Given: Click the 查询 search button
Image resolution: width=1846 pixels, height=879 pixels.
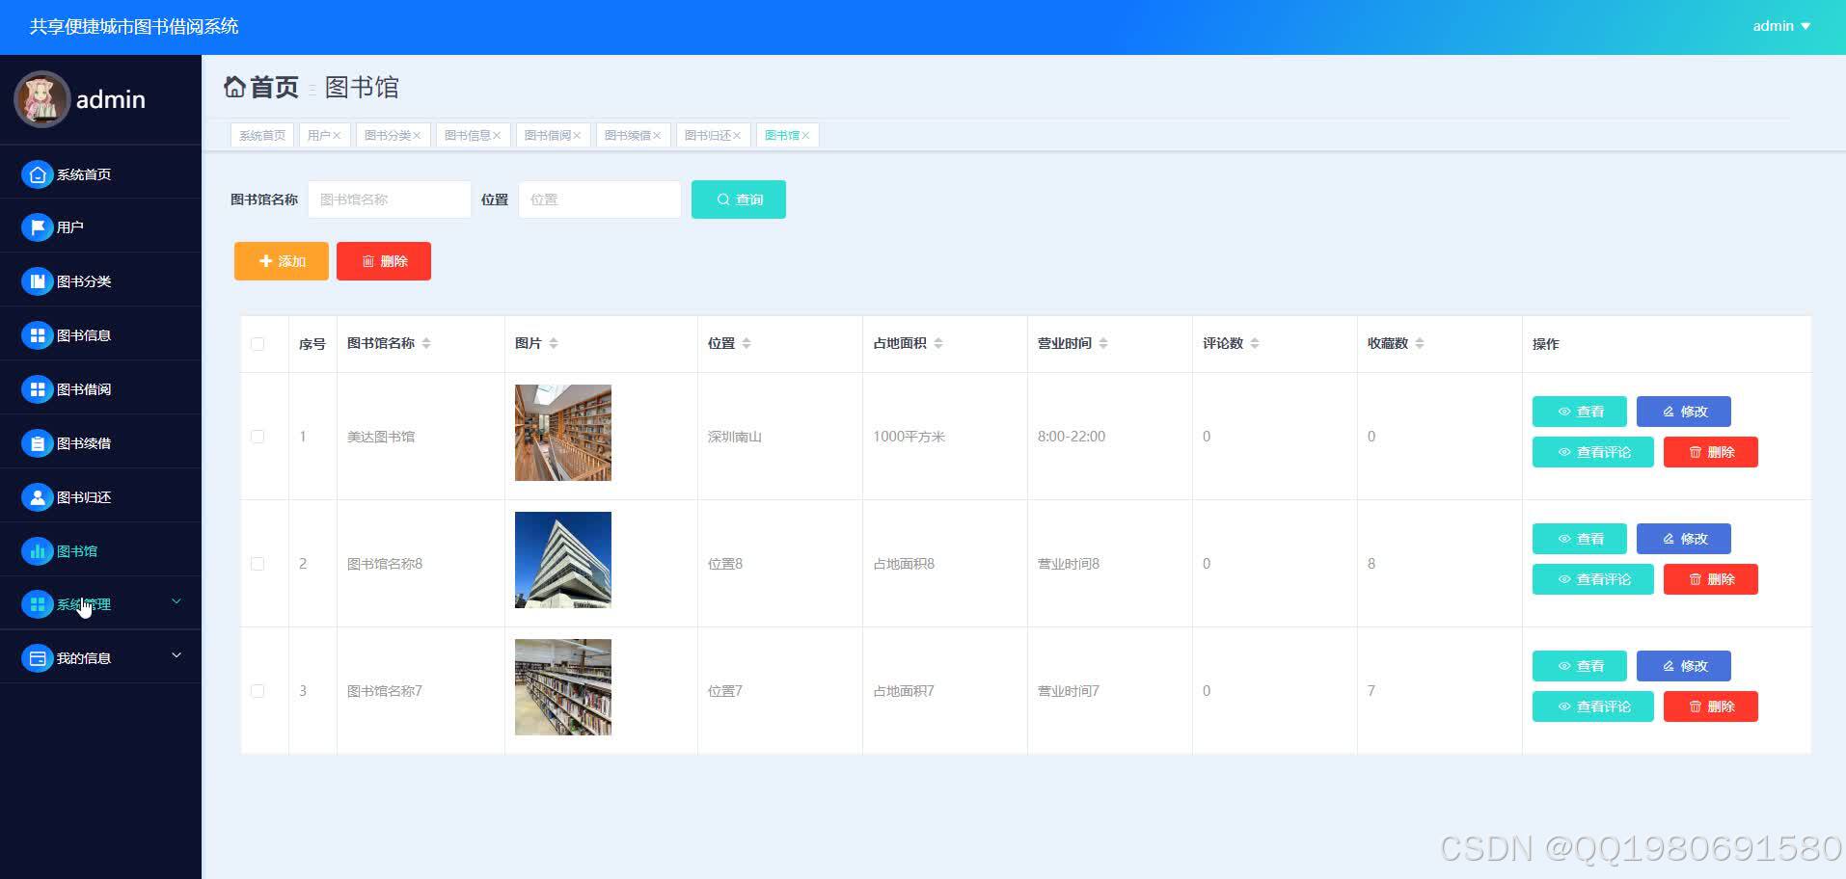Looking at the screenshot, I should (x=739, y=200).
